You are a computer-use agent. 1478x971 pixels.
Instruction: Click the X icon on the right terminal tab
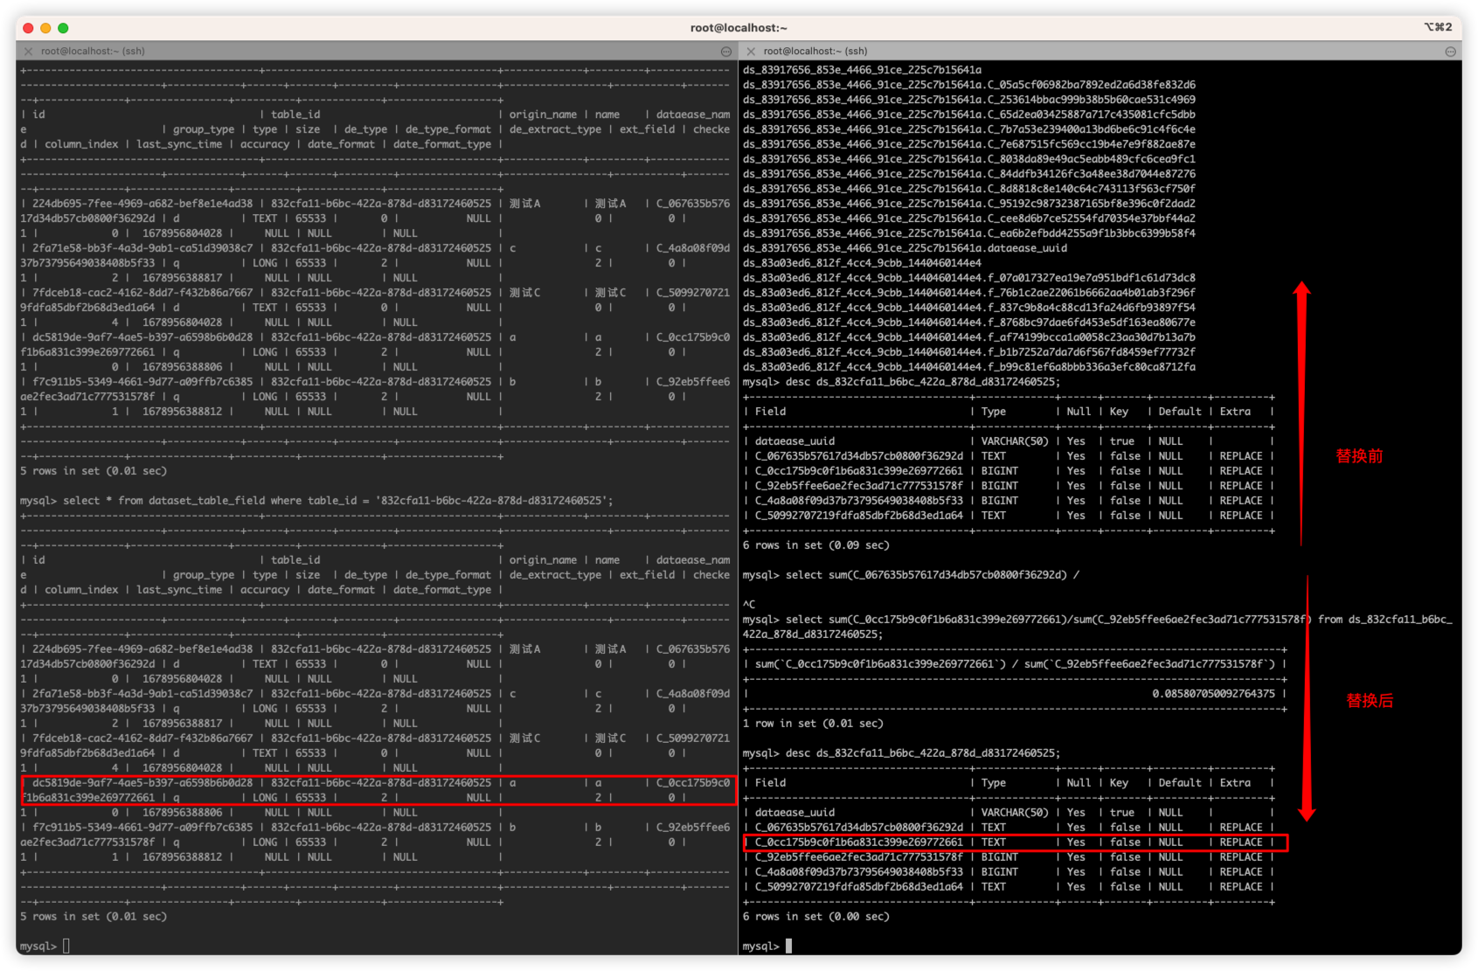750,51
